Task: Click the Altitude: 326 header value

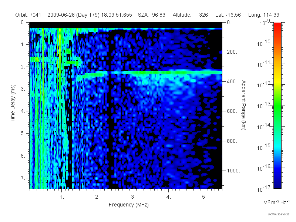Action: [x=190, y=15]
